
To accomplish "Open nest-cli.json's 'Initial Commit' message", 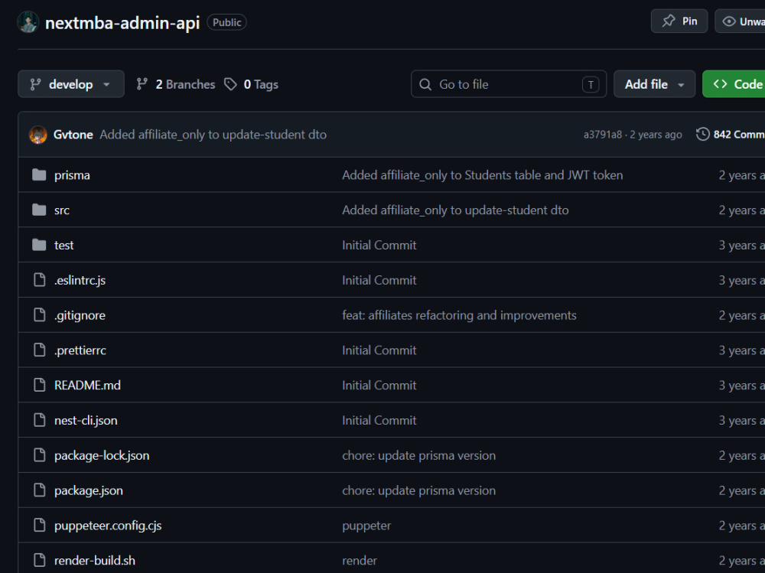I will (379, 420).
